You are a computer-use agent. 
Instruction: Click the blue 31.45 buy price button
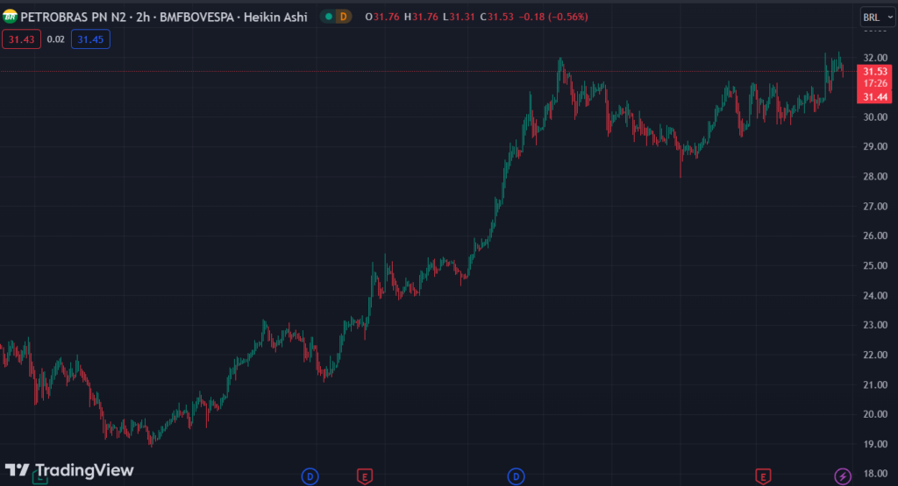89,39
